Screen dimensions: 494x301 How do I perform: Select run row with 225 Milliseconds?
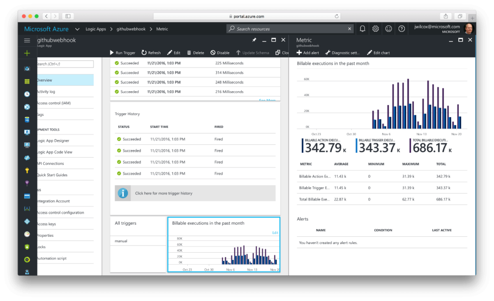pos(195,63)
